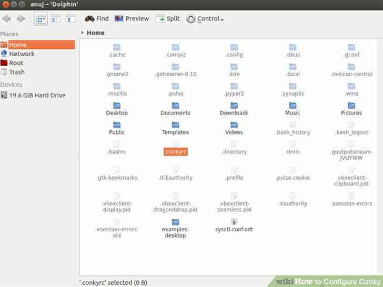Switch to Icons view mode
Viewport: 383px width, 287px height.
pos(41,19)
